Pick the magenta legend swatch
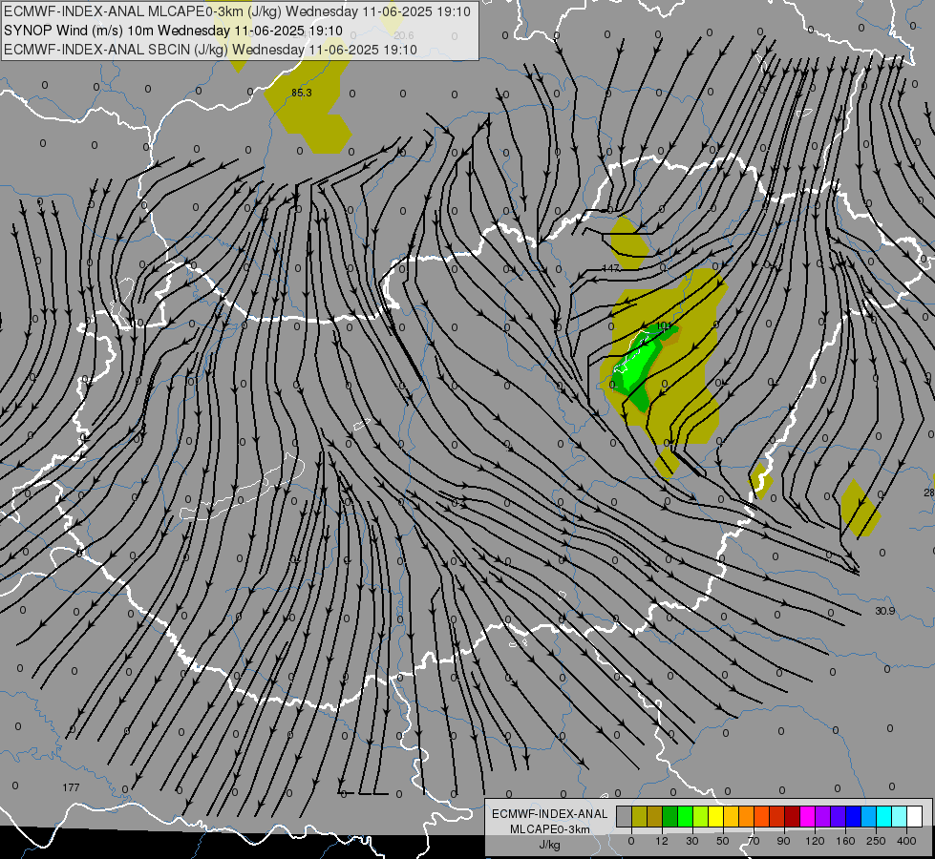This screenshot has width=935, height=859. (x=808, y=816)
